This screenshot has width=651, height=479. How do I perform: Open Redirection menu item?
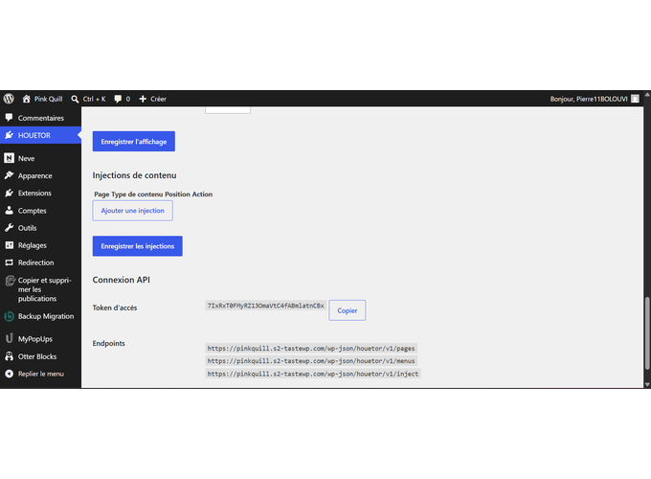coord(40,262)
